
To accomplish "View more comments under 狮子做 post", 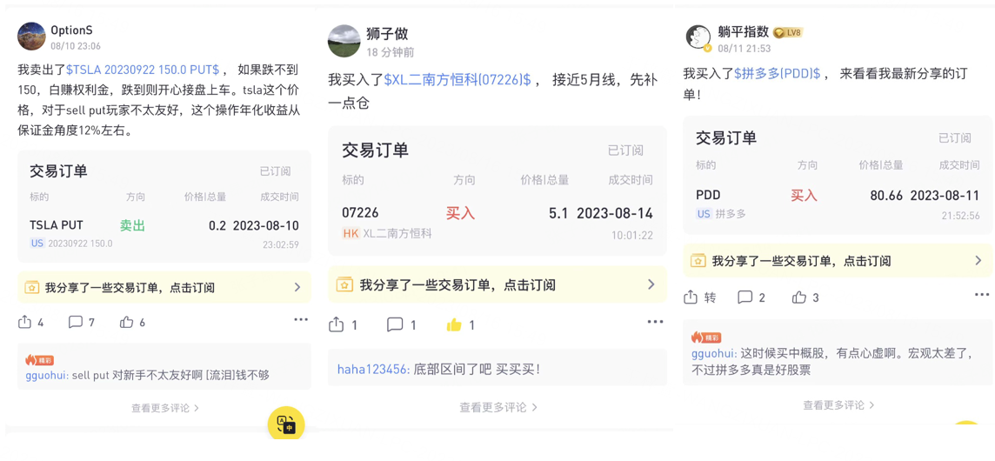I will [x=498, y=407].
